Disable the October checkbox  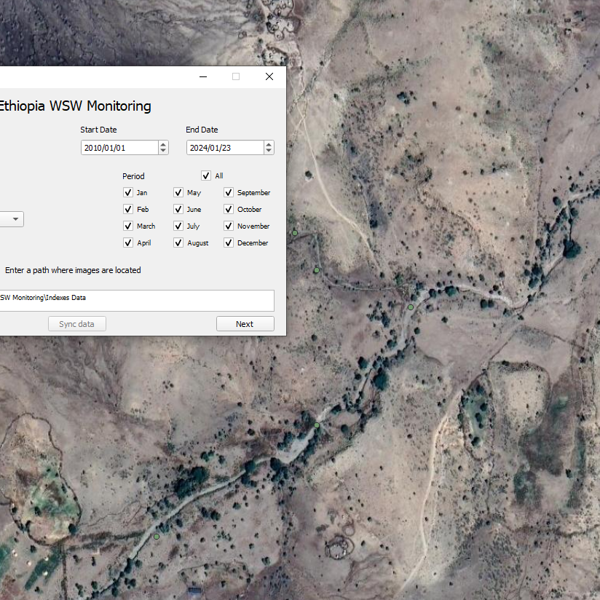coord(229,210)
